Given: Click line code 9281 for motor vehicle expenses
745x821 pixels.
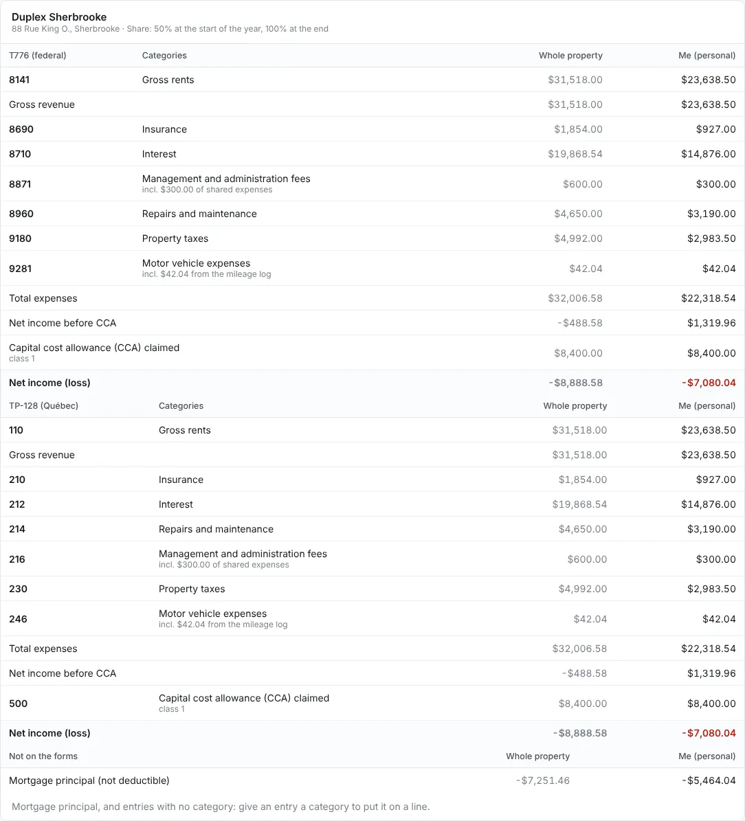Looking at the screenshot, I should (x=21, y=269).
